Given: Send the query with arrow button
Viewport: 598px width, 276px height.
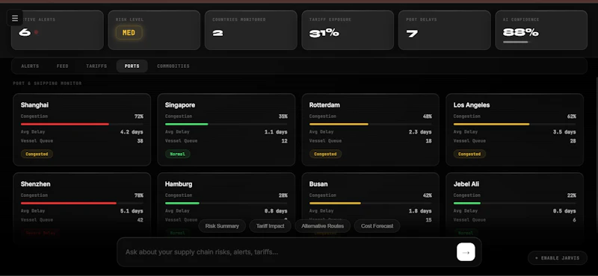Looking at the screenshot, I should pyautogui.click(x=466, y=252).
